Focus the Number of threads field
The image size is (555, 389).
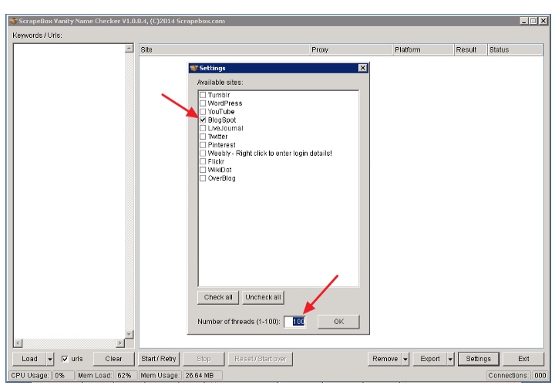click(294, 322)
